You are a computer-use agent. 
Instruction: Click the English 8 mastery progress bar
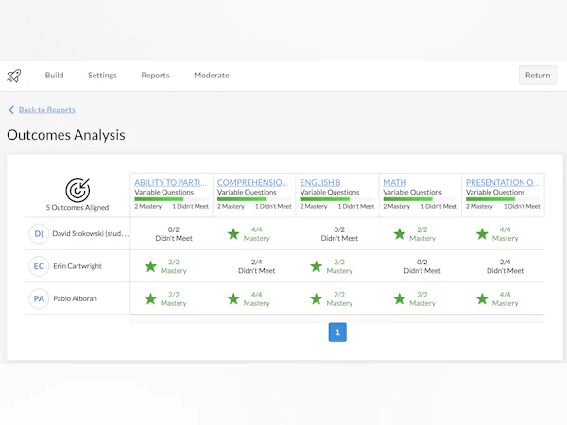(337, 199)
